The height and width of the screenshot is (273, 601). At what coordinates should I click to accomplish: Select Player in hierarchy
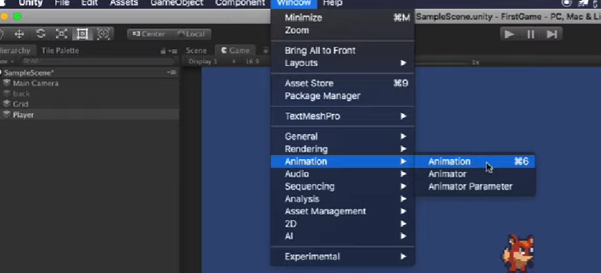[24, 115]
